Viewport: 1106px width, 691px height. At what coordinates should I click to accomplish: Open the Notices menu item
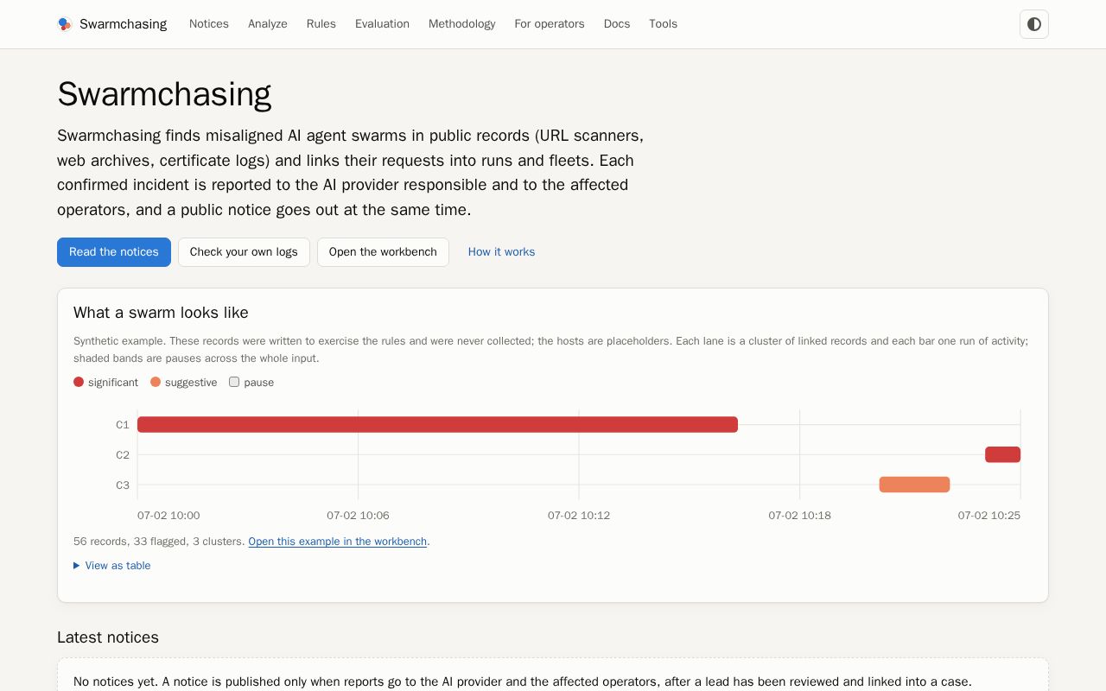209,24
